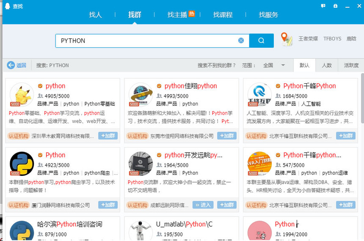364x241 pixels.
Task: Clear the PYTHON search text
Action: (x=241, y=41)
